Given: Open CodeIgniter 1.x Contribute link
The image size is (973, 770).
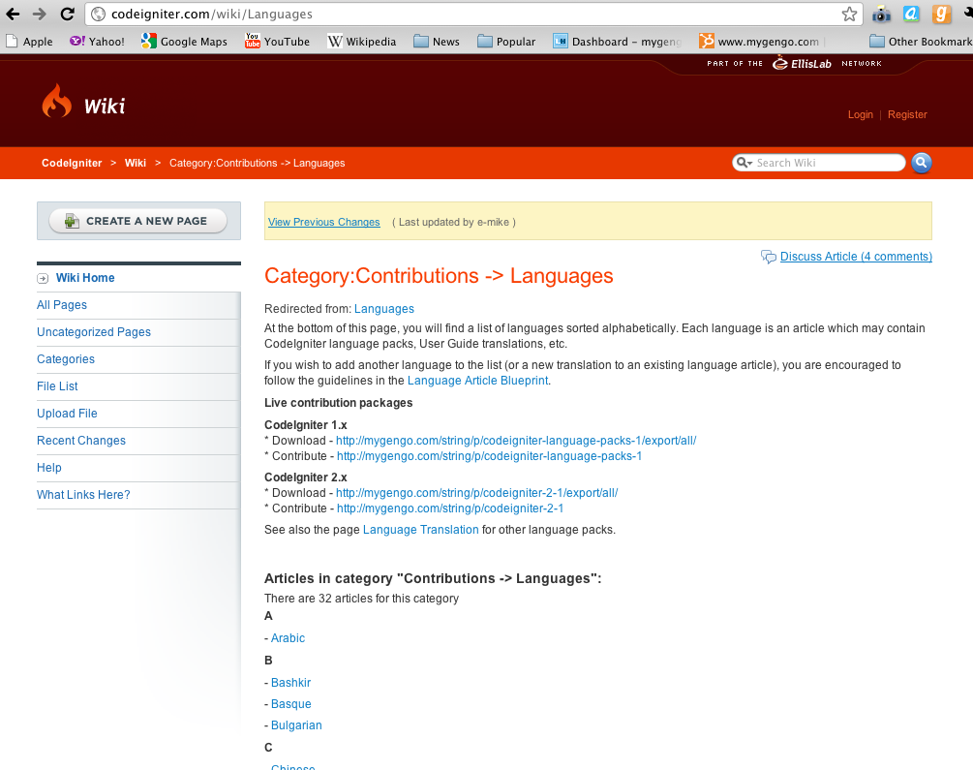Looking at the screenshot, I should pos(489,456).
